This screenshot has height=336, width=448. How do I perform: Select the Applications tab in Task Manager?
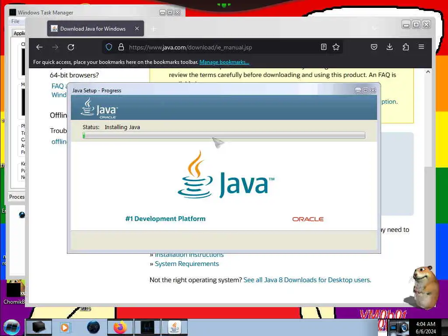[19, 33]
